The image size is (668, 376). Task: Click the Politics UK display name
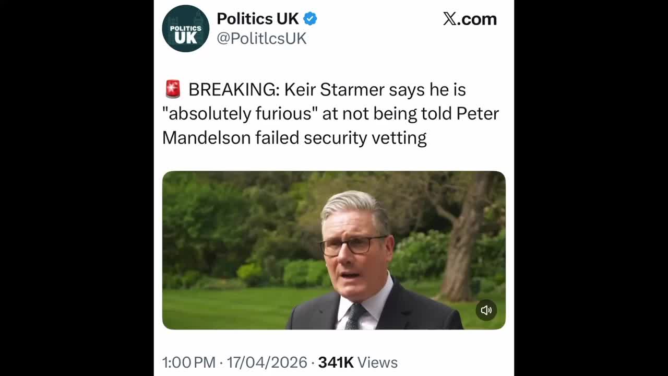pyautogui.click(x=257, y=19)
